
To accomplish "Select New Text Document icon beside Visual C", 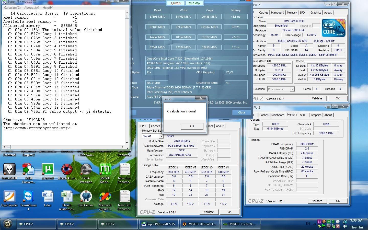I will tap(124, 201).
